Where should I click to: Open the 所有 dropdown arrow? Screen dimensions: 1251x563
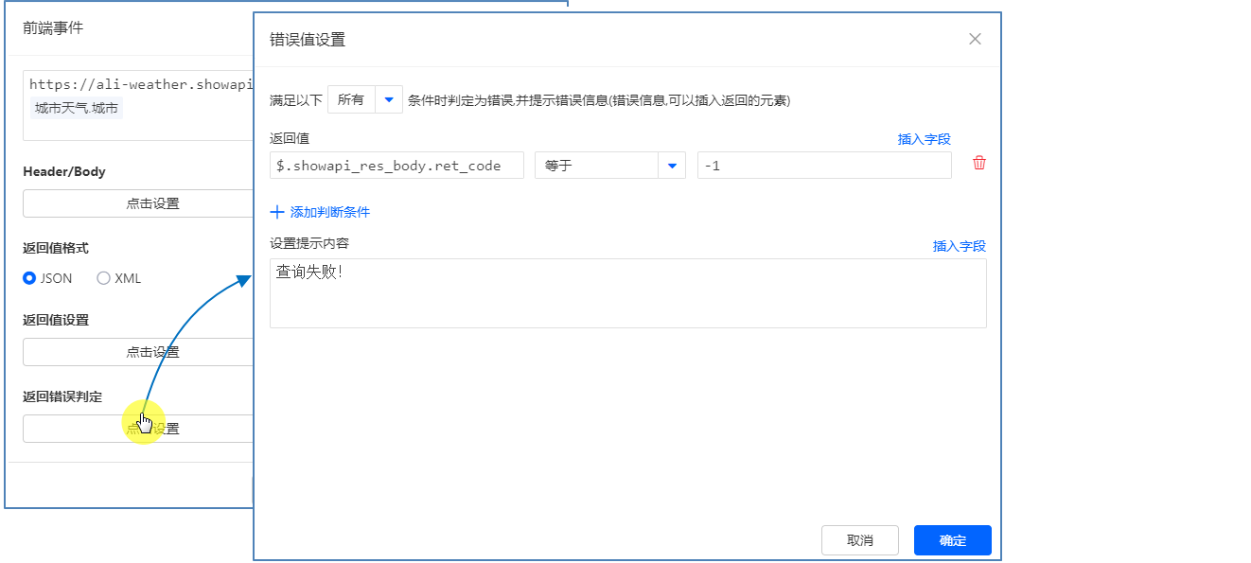pyautogui.click(x=388, y=99)
